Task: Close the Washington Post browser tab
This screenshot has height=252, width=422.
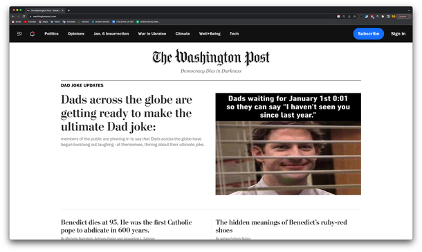Action: tap(62, 10)
